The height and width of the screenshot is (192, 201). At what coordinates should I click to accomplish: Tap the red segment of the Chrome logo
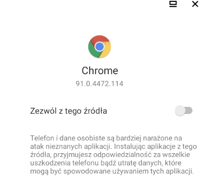(100, 38)
